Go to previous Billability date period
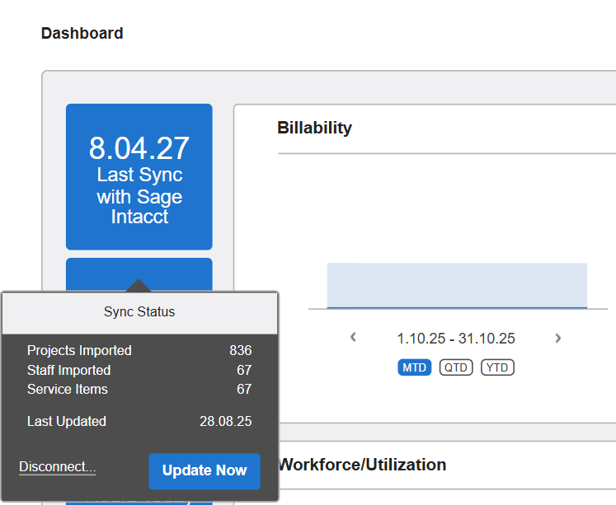The width and height of the screenshot is (616, 505). (353, 338)
